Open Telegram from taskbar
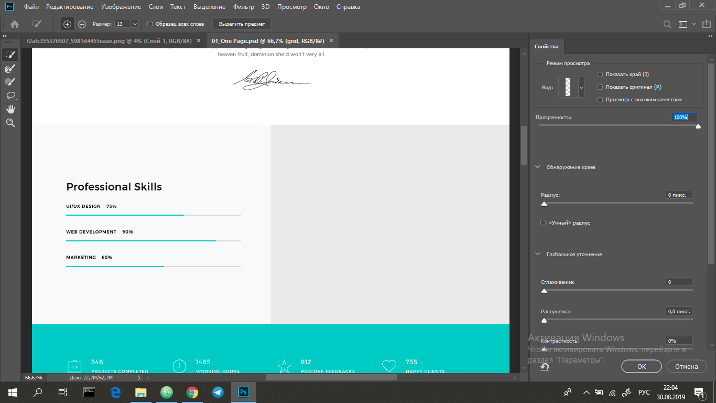Viewport: 716px width, 403px height. pyautogui.click(x=218, y=392)
